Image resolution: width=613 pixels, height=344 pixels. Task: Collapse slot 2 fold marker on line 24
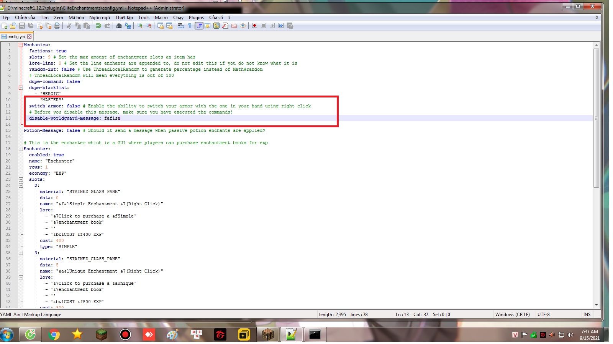click(x=21, y=185)
